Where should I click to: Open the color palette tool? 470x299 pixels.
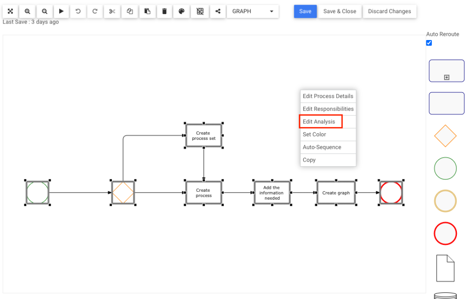click(x=182, y=11)
